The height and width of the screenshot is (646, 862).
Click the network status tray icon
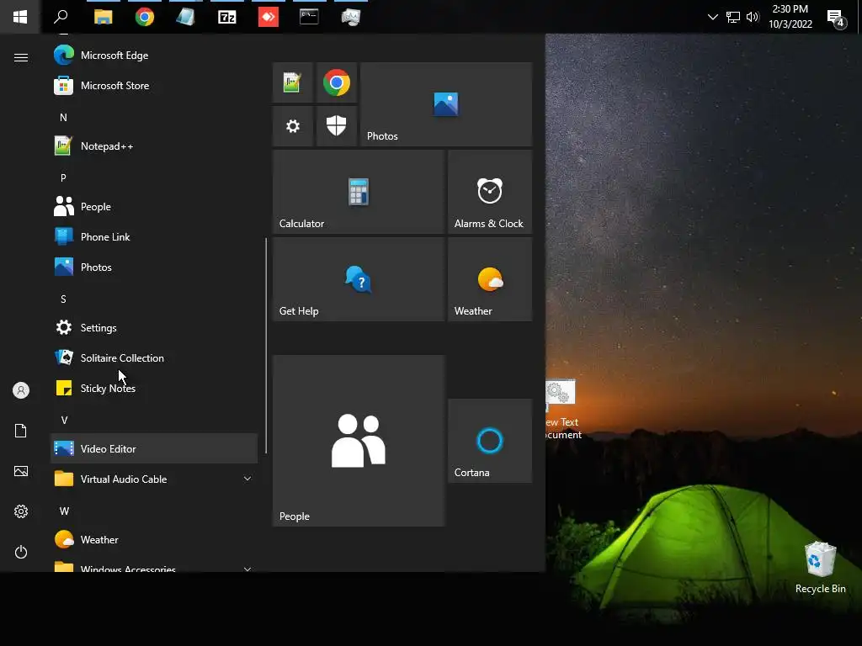[733, 17]
